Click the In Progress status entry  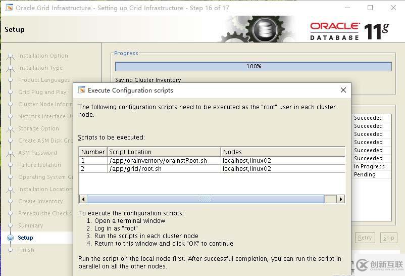[x=369, y=166]
